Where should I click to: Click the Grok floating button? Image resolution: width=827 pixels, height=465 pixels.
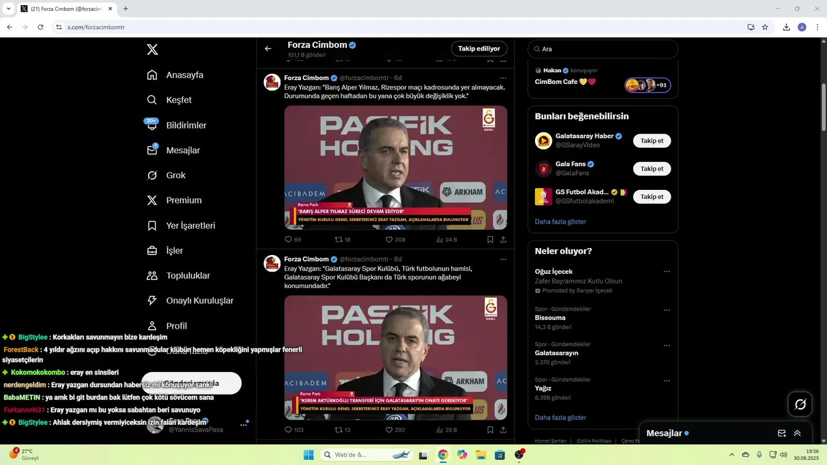[x=801, y=404]
